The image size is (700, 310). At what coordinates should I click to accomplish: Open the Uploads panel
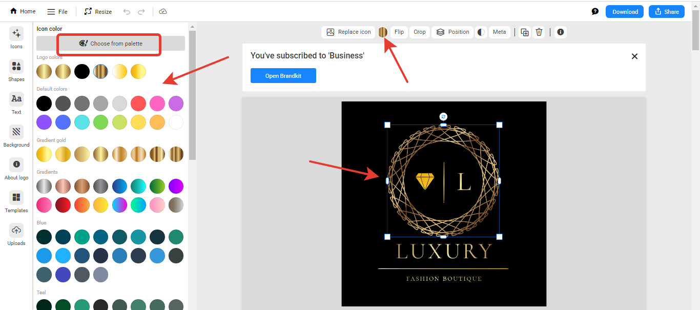16,235
